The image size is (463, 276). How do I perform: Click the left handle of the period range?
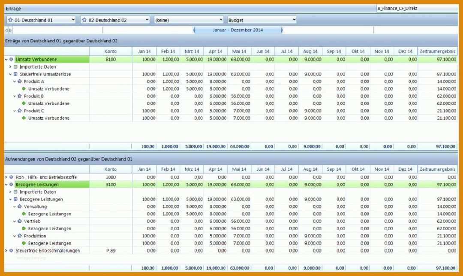(x=194, y=30)
